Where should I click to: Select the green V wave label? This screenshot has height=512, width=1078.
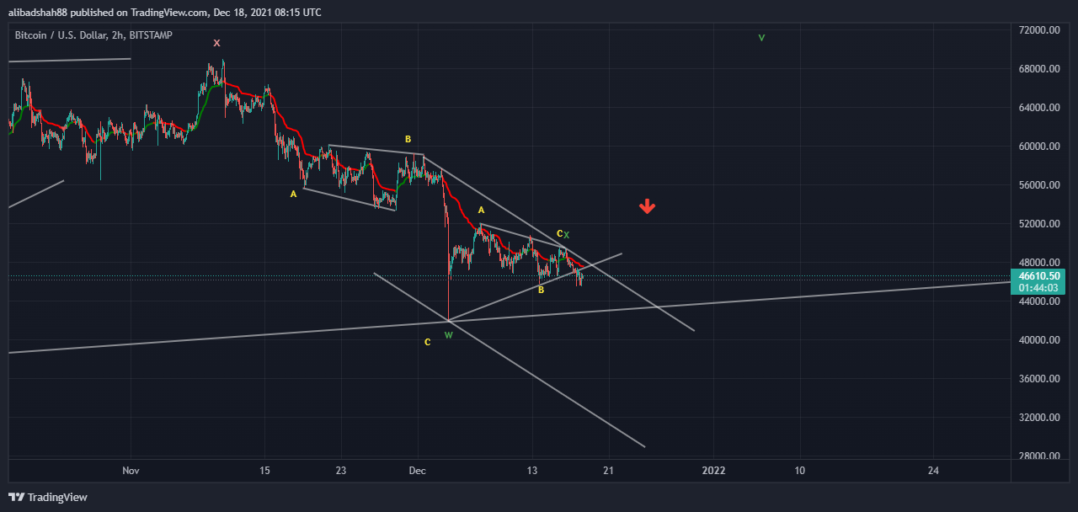761,38
